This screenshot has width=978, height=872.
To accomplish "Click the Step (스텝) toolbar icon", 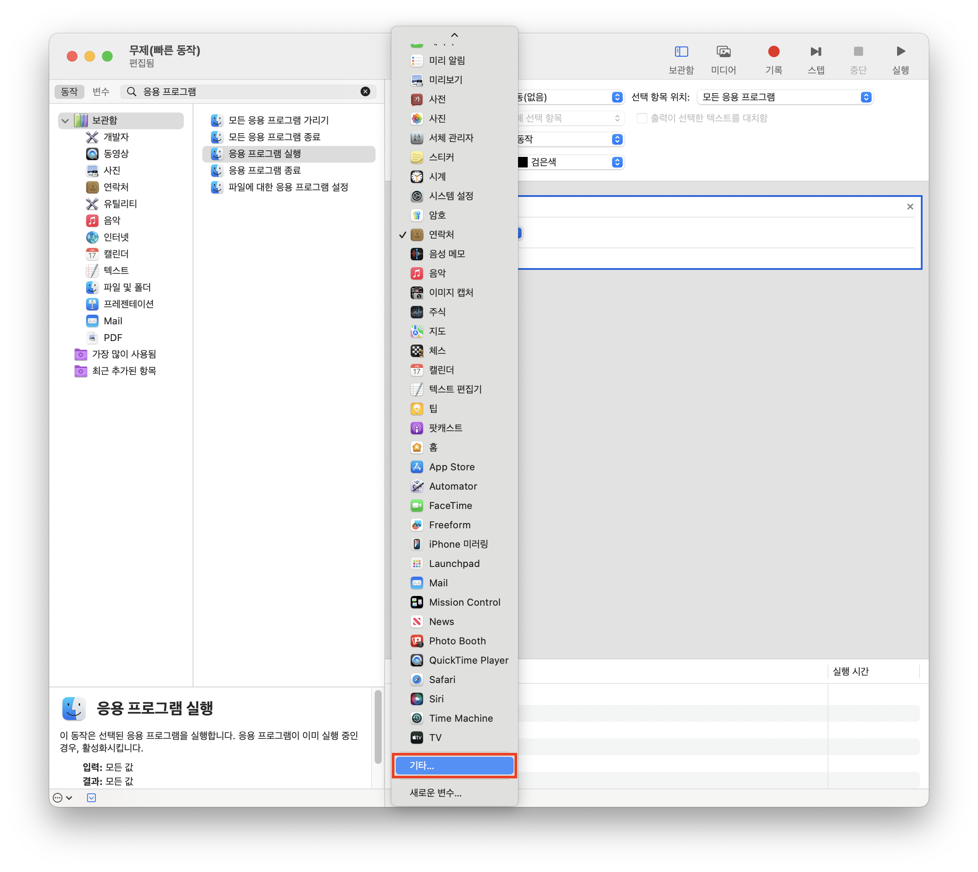I will click(815, 52).
